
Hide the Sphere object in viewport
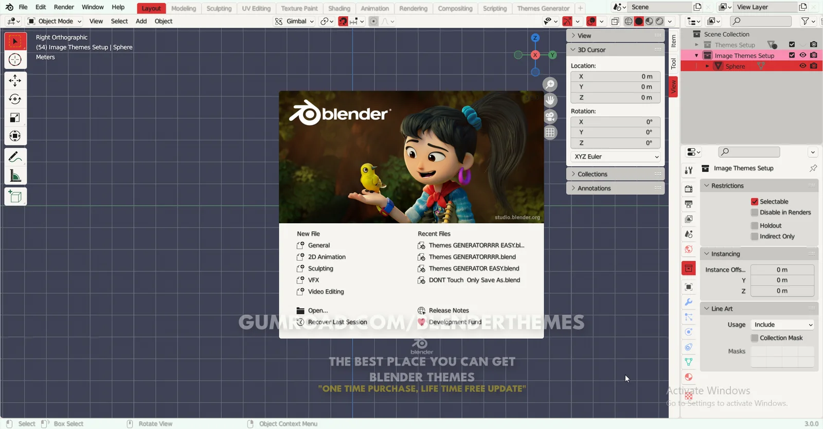coord(803,66)
